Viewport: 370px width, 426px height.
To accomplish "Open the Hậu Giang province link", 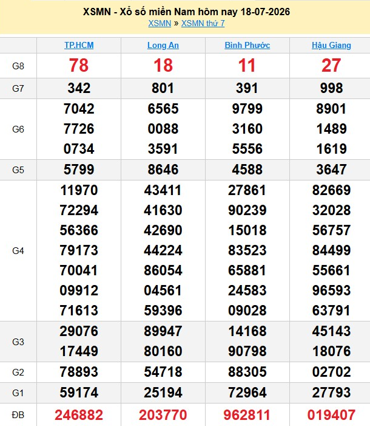I will pos(331,45).
